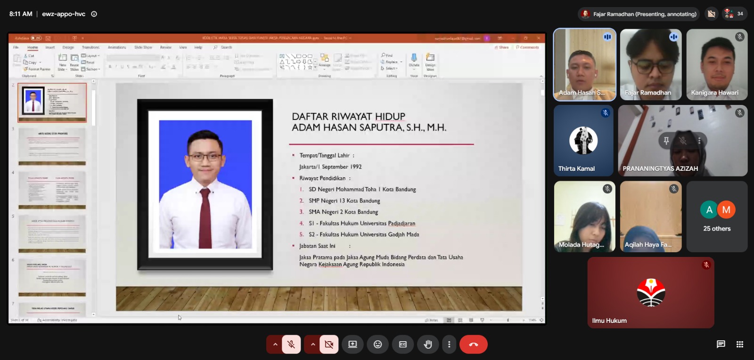Click the present screen button
Image resolution: width=754 pixels, height=360 pixels.
pos(352,344)
